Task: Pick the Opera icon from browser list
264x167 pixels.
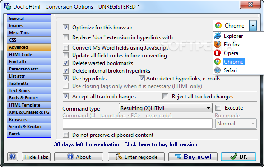Action: 218,53
